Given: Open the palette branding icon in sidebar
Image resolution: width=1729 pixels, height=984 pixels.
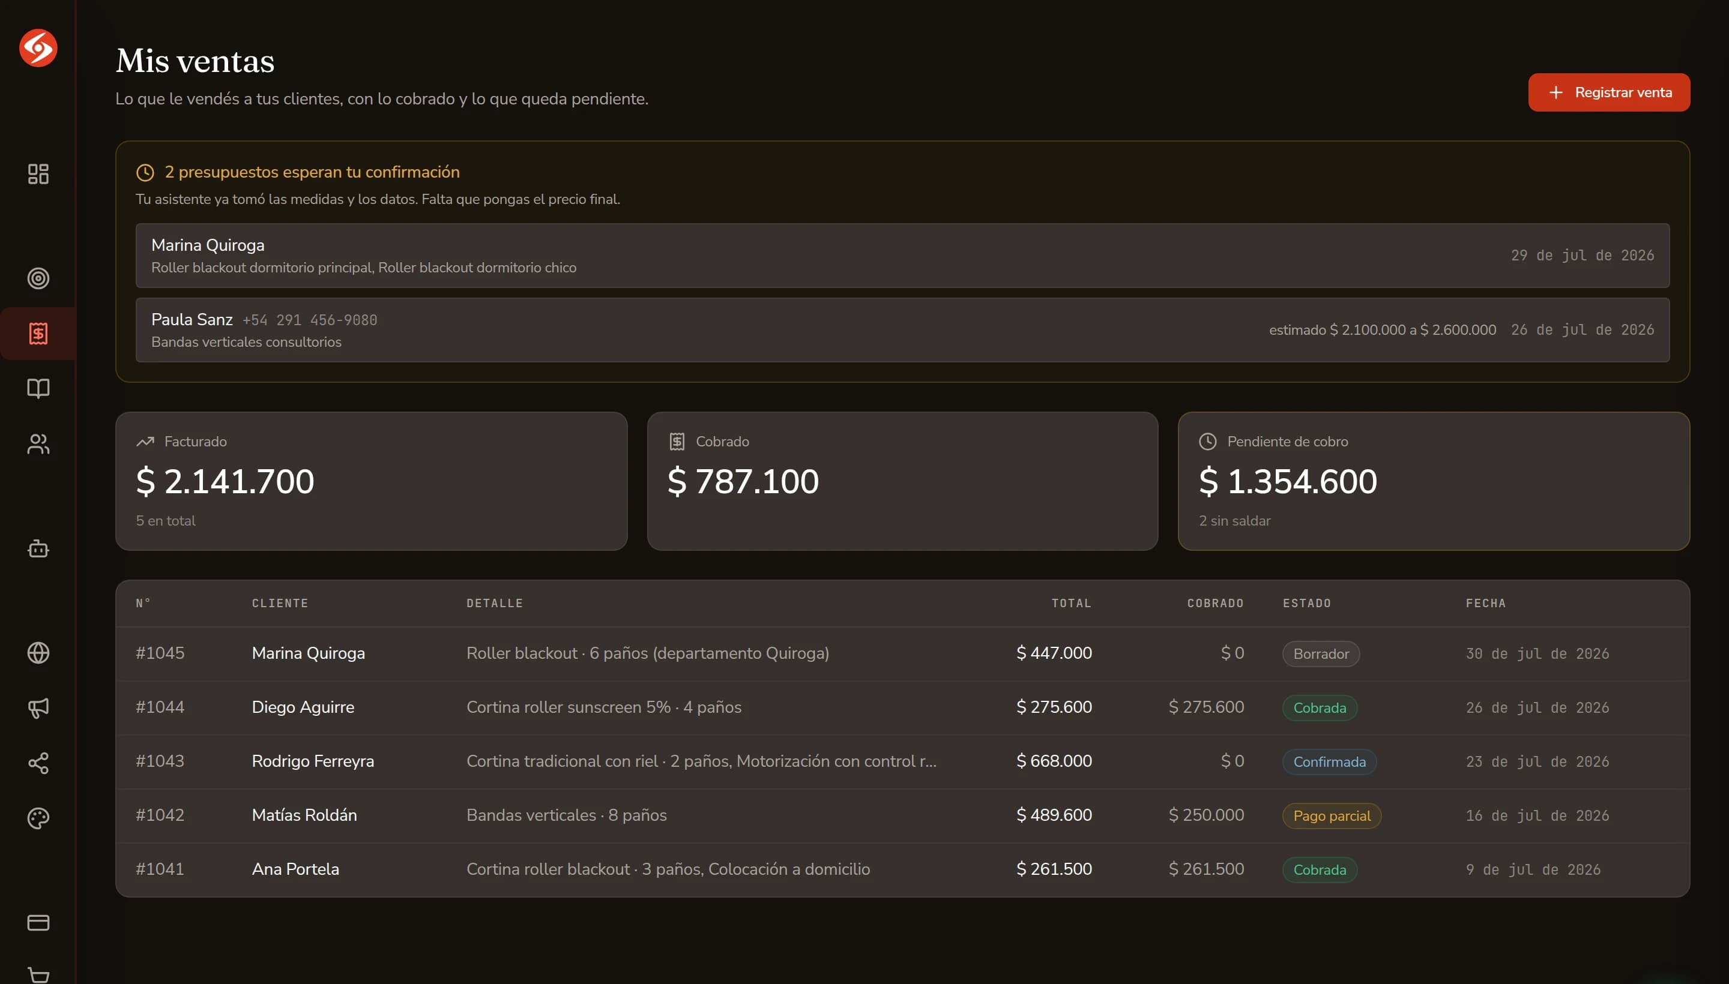Looking at the screenshot, I should click(38, 818).
